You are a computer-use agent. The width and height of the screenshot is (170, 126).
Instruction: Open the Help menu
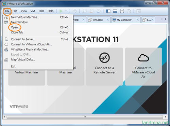(51, 11)
